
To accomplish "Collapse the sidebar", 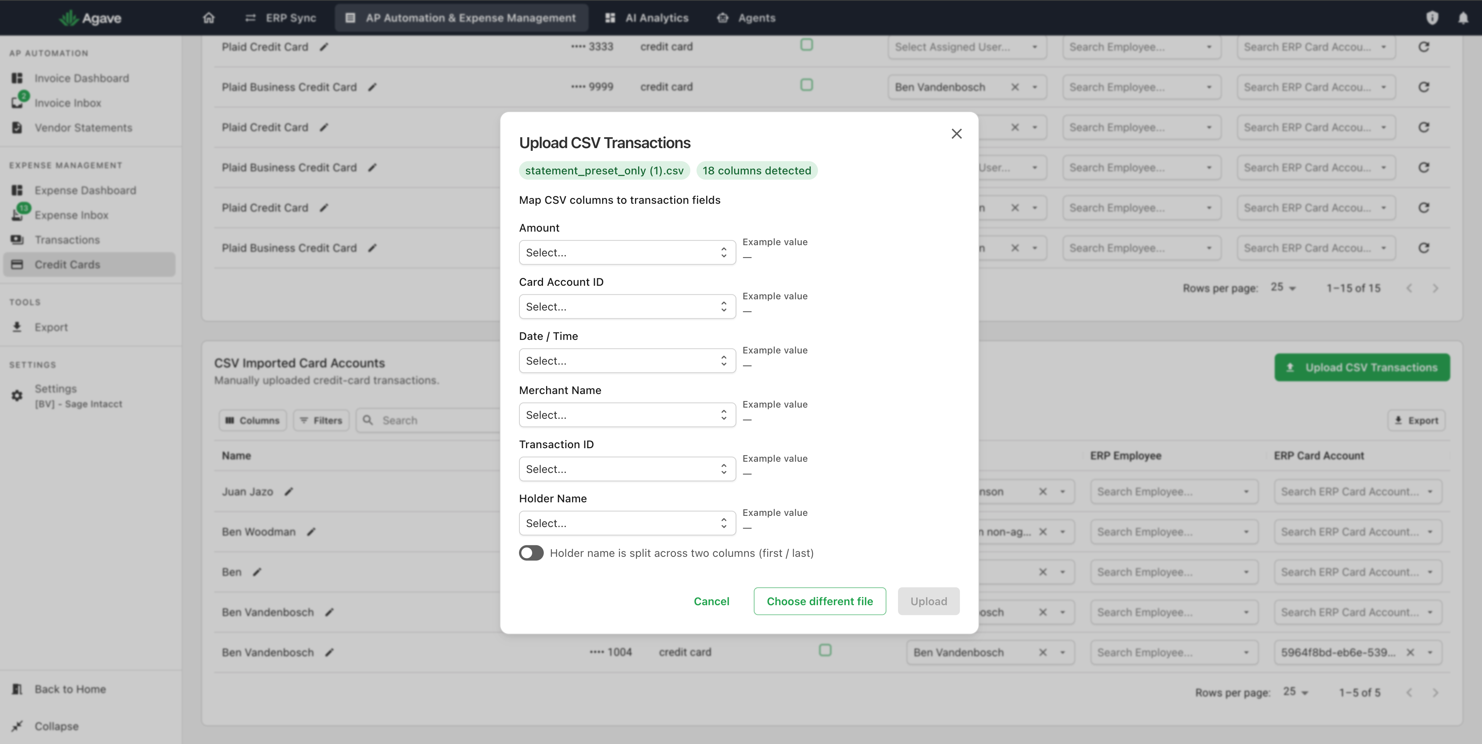I will (56, 726).
